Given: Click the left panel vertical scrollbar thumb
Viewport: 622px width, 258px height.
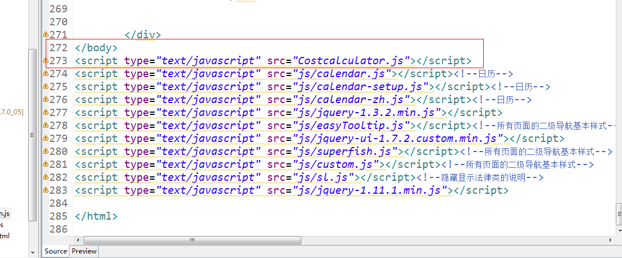Looking at the screenshot, I should pyautogui.click(x=33, y=135).
